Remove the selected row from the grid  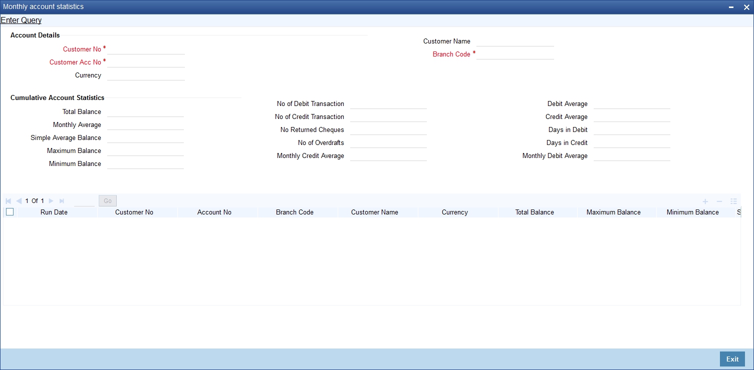tap(719, 201)
